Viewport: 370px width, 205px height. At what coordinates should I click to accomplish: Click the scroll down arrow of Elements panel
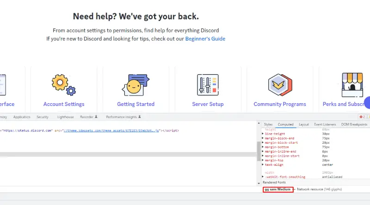point(259,183)
